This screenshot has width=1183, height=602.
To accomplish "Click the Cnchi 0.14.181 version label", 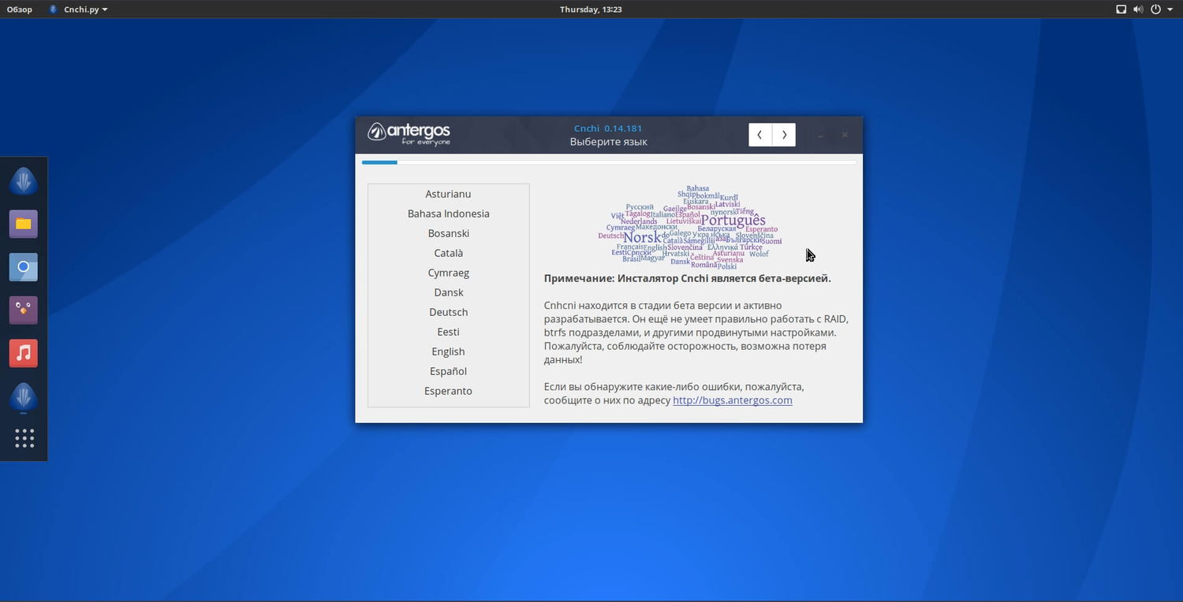I will click(x=608, y=128).
